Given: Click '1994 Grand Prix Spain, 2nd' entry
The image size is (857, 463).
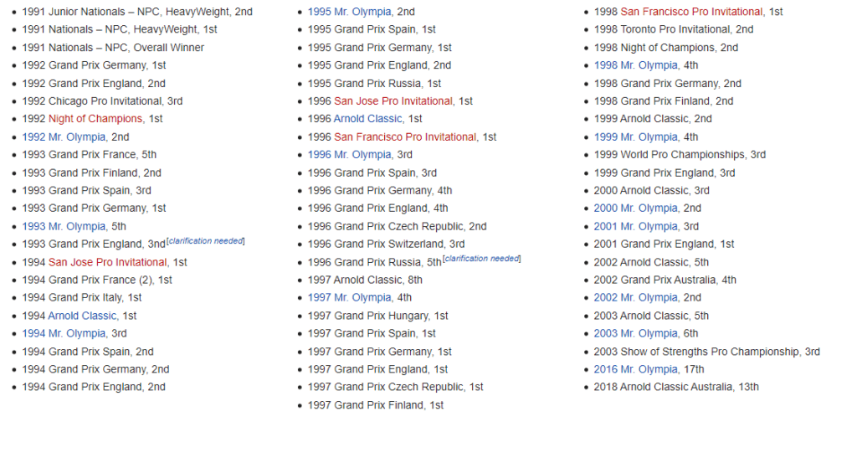Looking at the screenshot, I should click(x=88, y=352).
